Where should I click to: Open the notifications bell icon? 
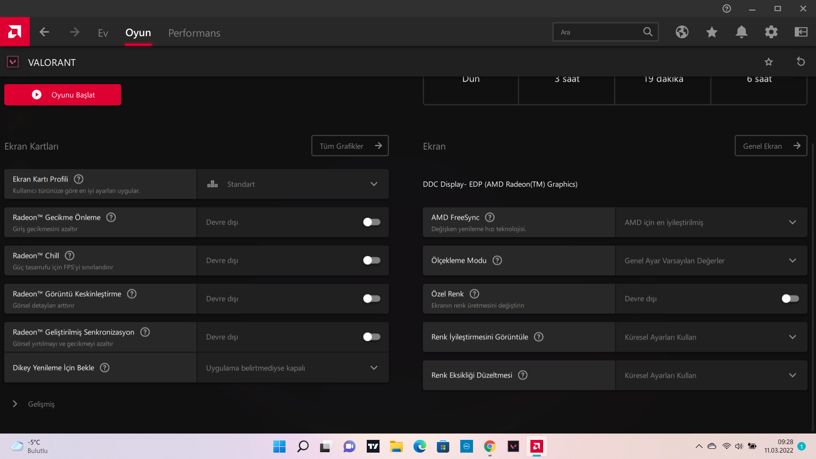[742, 32]
